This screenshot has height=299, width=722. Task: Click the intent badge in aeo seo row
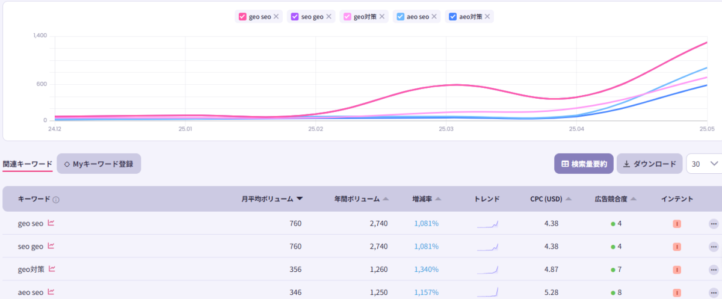[677, 292]
